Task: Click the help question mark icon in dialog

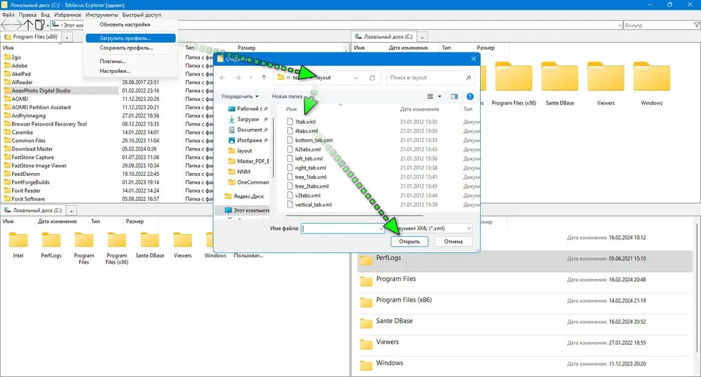Action: click(x=470, y=96)
